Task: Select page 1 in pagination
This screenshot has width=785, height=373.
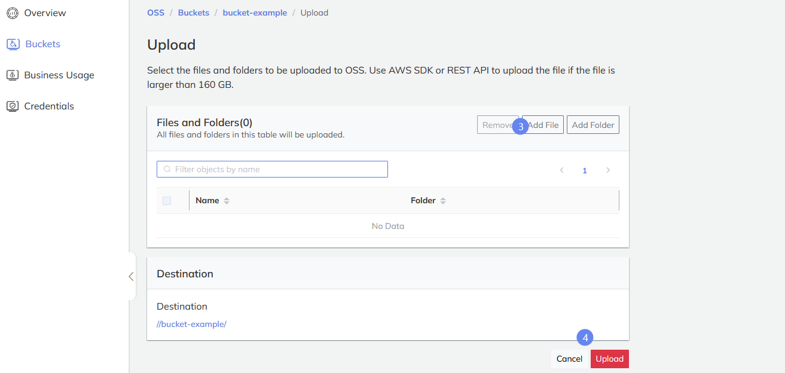Action: [585, 170]
